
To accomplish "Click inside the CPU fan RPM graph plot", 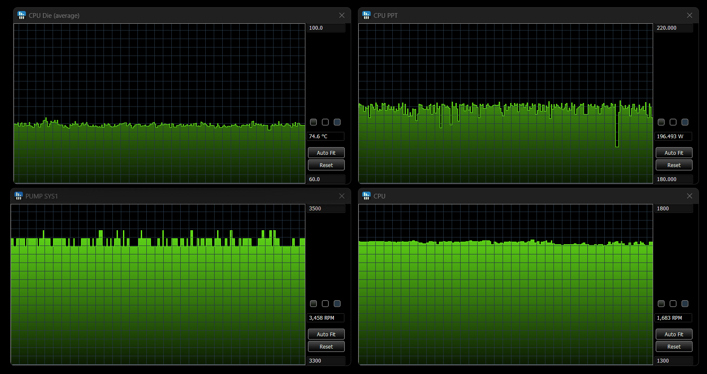I will click(506, 285).
